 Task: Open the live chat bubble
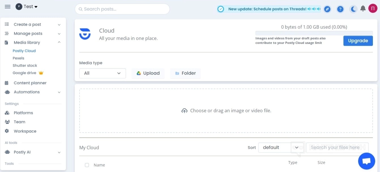[x=366, y=161]
